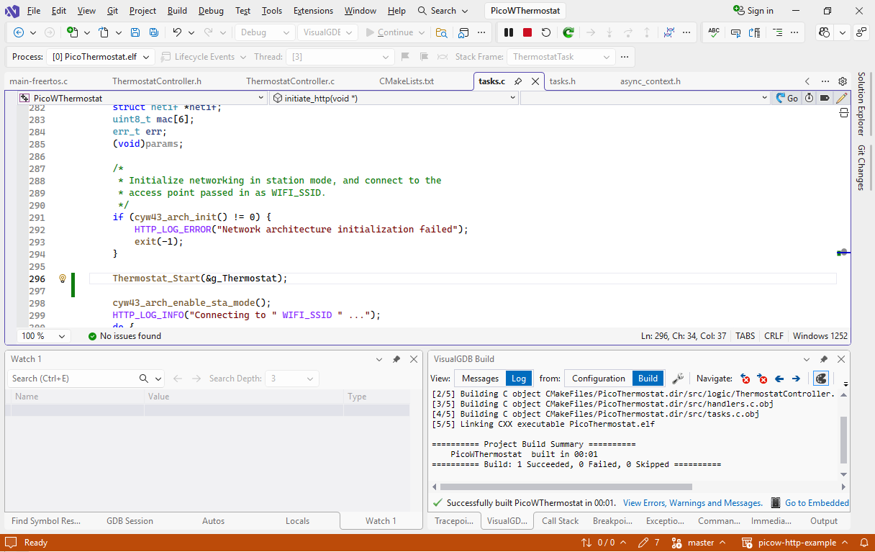Viewport: 875px width, 552px height.
Task: Click the lightbulb quick actions icon
Action: pos(63,279)
